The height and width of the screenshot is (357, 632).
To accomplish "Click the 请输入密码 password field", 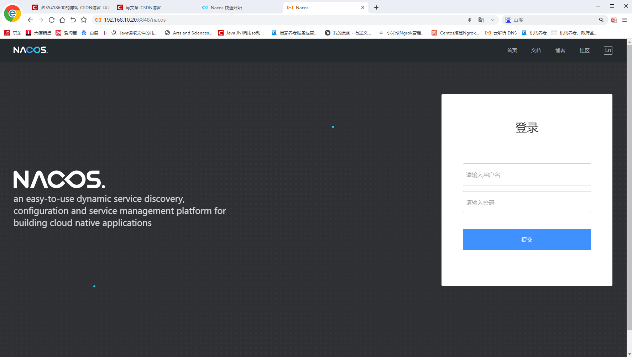I will click(x=527, y=202).
